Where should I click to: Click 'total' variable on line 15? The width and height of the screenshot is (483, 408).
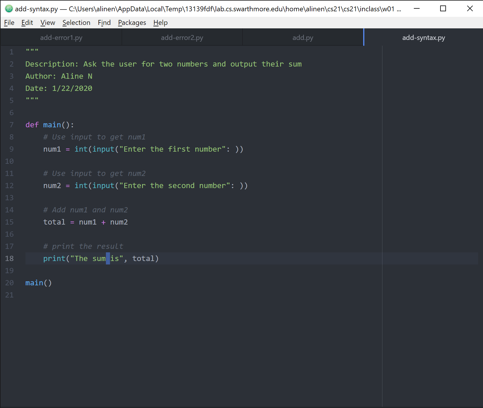[54, 222]
